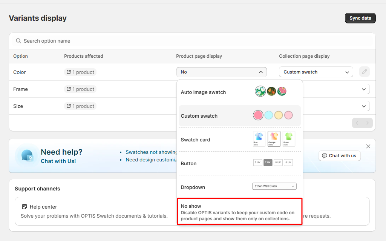The height and width of the screenshot is (241, 386).
Task: Select the No show option
Action: (239, 212)
